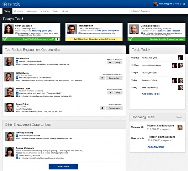Click Tim Vonvikle's photo thumbnail
Screen dimensions: 188x171
[x=9, y=61]
